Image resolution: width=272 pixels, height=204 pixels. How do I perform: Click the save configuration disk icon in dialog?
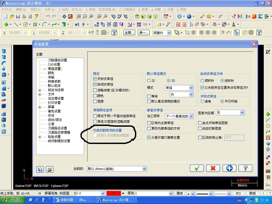coord(40,169)
